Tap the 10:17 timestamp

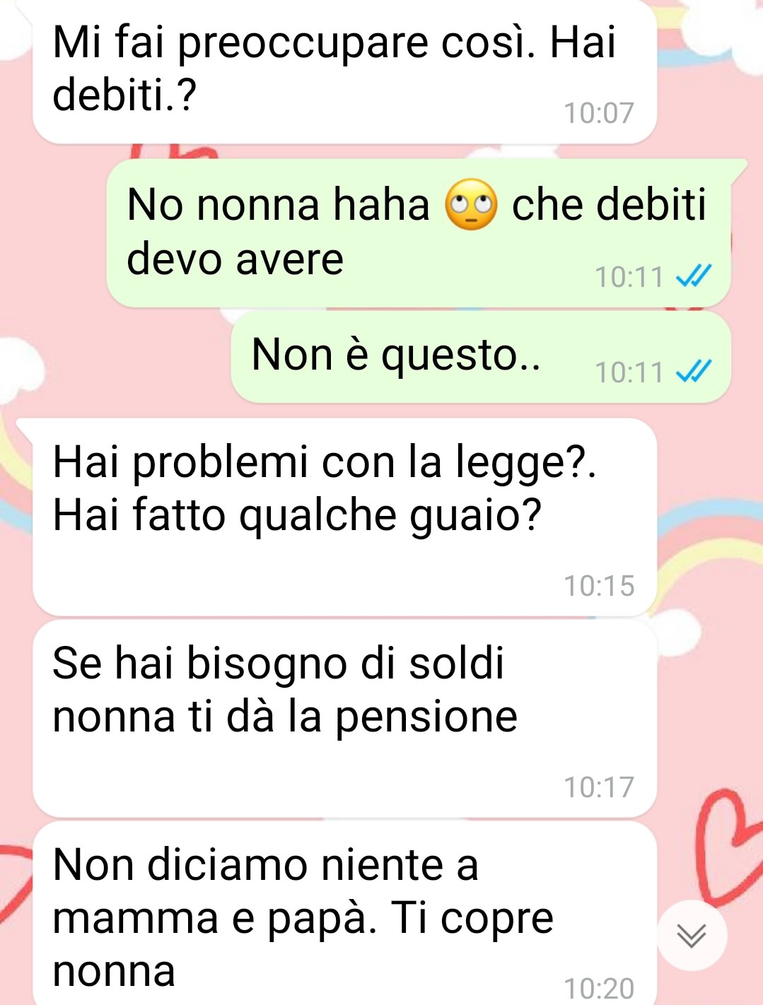tap(599, 787)
